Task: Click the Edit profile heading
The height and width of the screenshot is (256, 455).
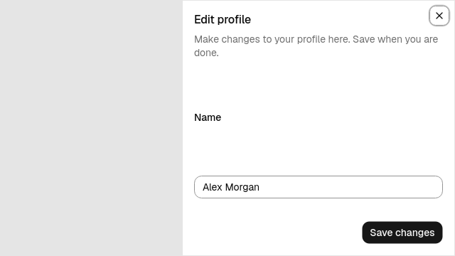Action: point(223,19)
